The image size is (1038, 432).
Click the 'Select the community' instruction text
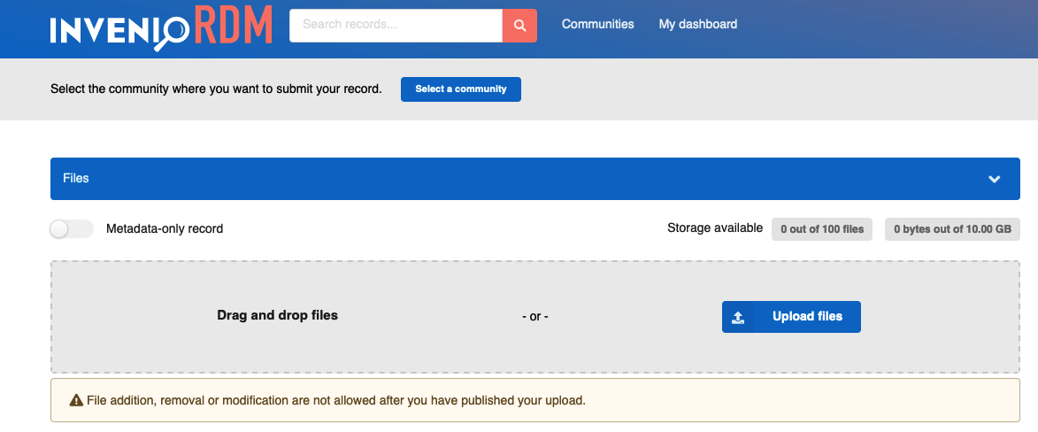[216, 89]
